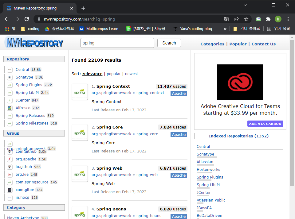Open a new browser tab

[x=83, y=8]
